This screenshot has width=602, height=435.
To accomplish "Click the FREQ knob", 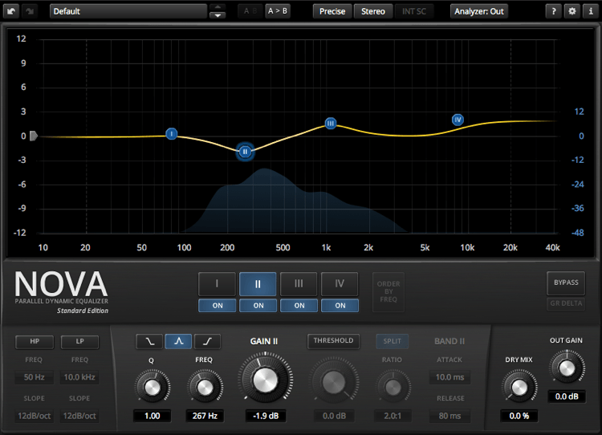I will tap(205, 387).
